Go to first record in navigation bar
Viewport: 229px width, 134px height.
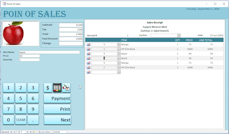11,132
